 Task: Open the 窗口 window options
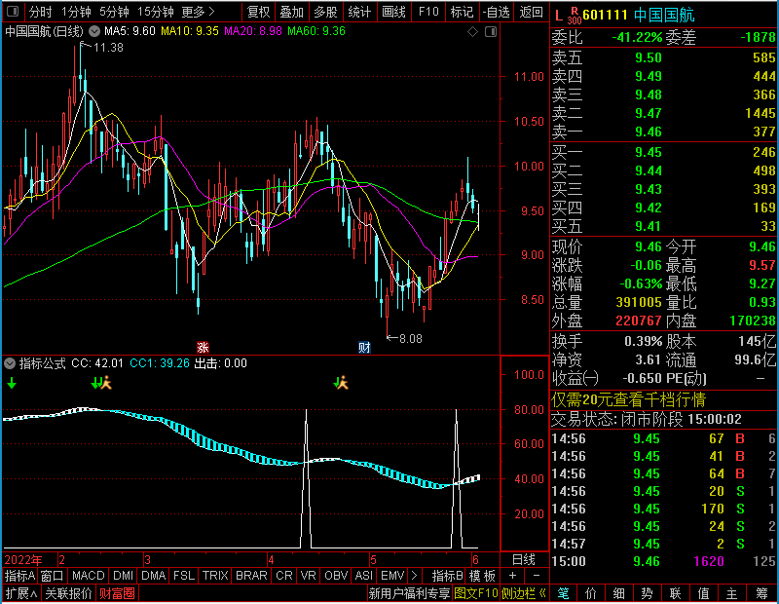pyautogui.click(x=53, y=576)
